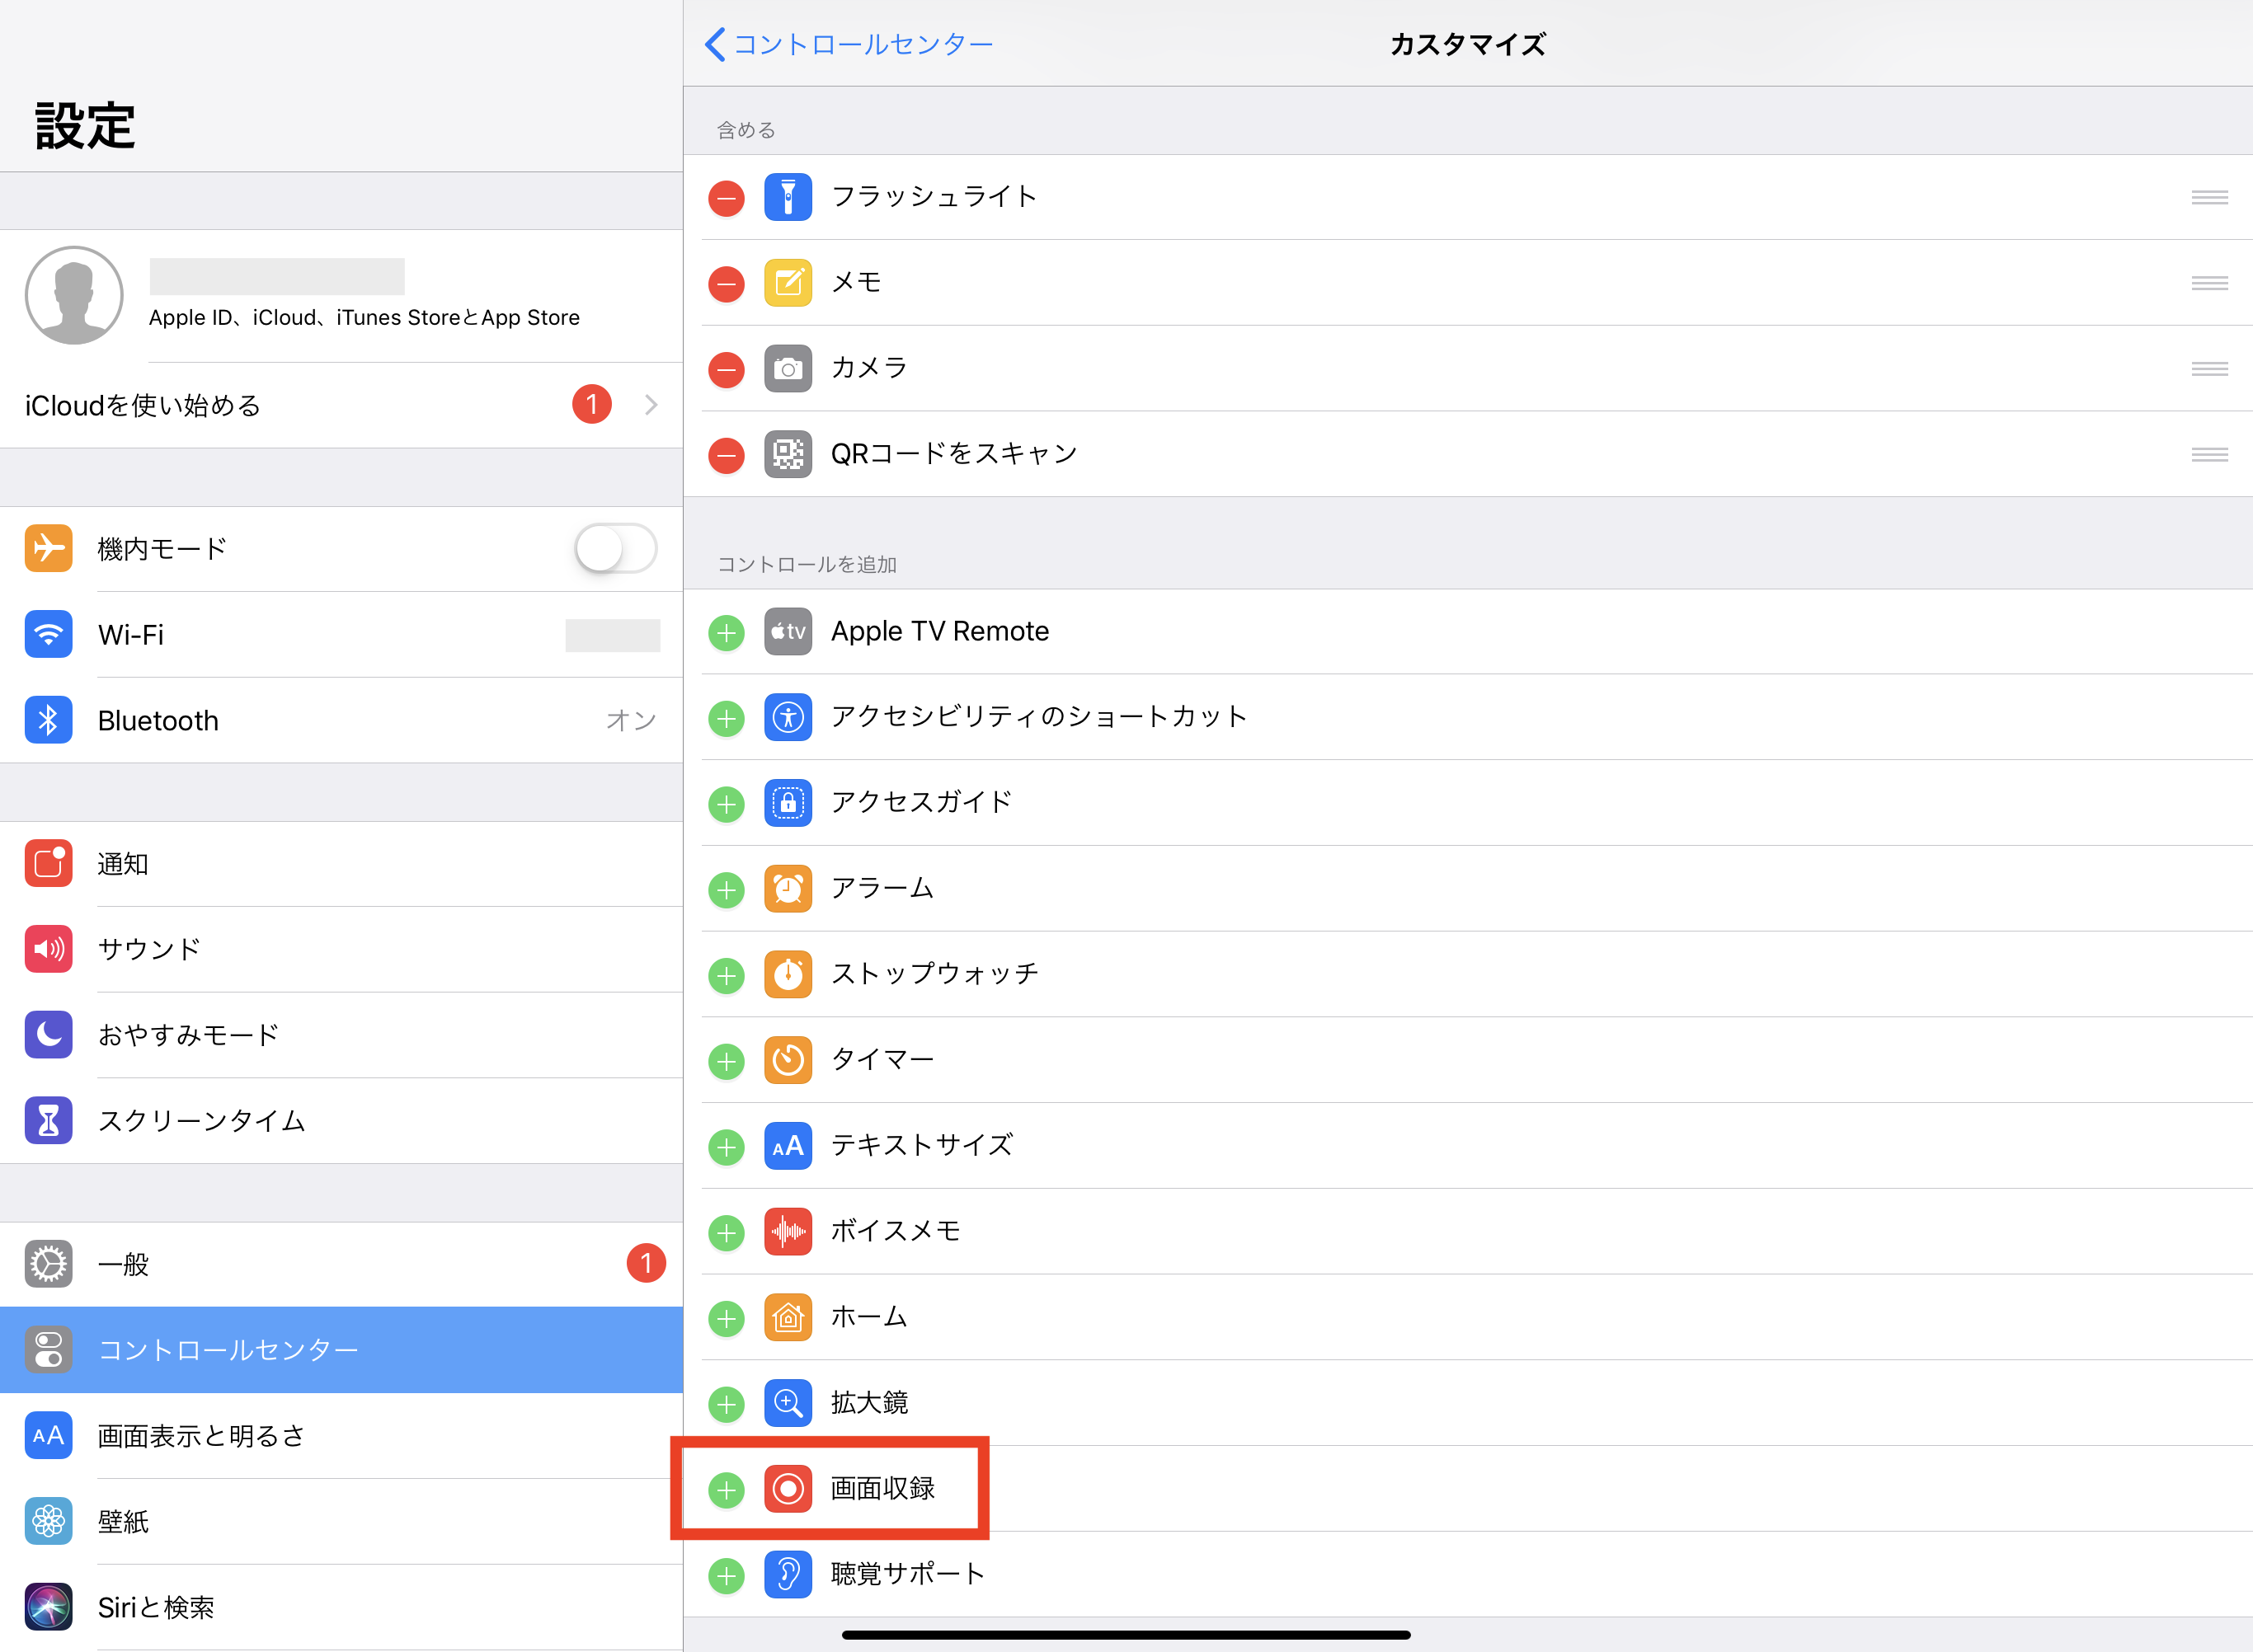Remove メモ control via red minus
Viewport: 2253px width, 1652px height.
coord(727,284)
